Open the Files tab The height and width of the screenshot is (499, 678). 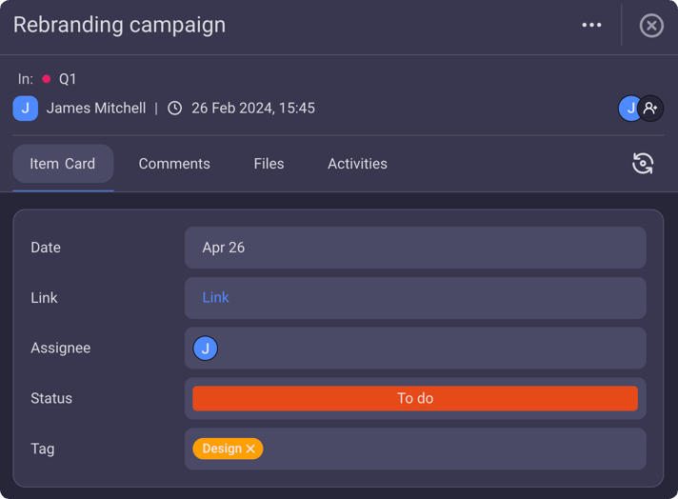coord(269,164)
